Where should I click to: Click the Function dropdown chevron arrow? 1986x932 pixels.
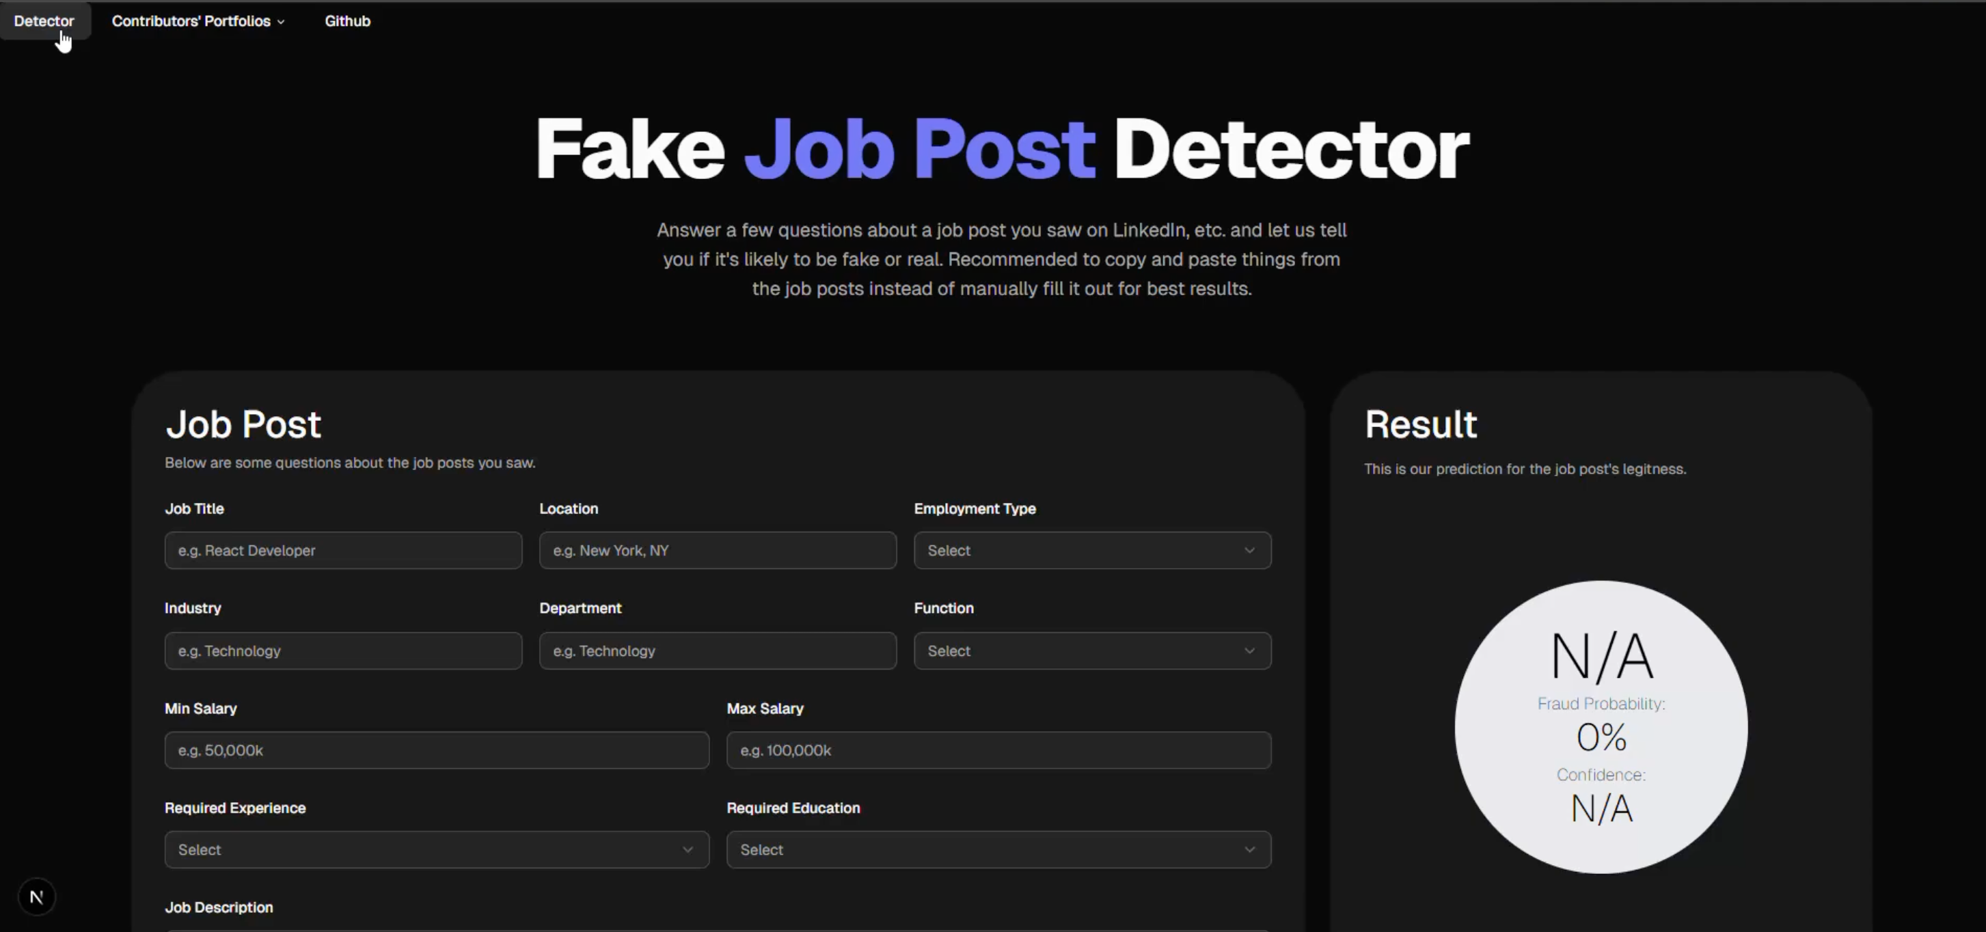click(1249, 650)
